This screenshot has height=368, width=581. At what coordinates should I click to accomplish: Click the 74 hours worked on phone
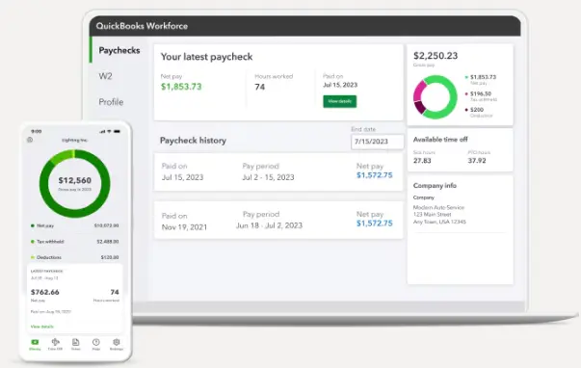click(x=115, y=292)
